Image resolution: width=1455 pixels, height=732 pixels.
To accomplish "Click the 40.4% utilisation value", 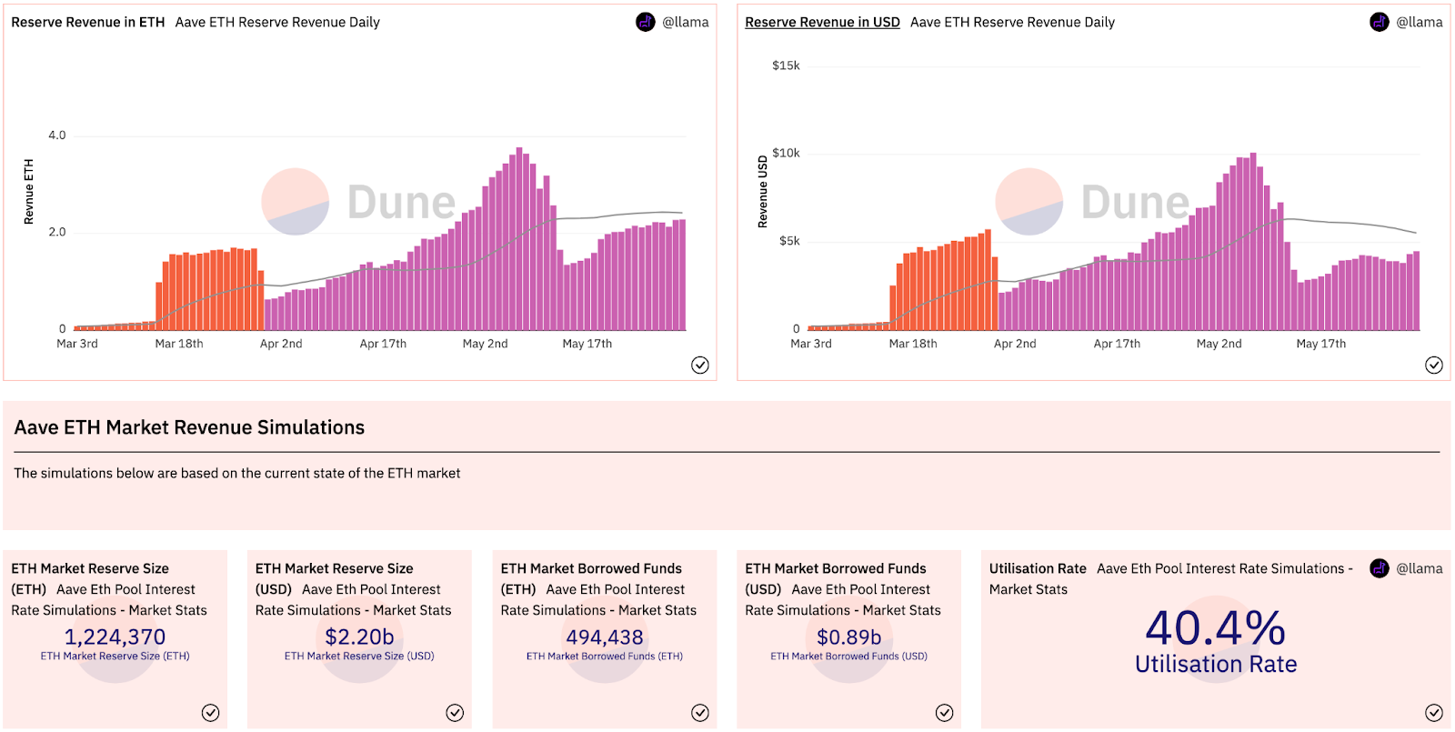I will [1216, 627].
